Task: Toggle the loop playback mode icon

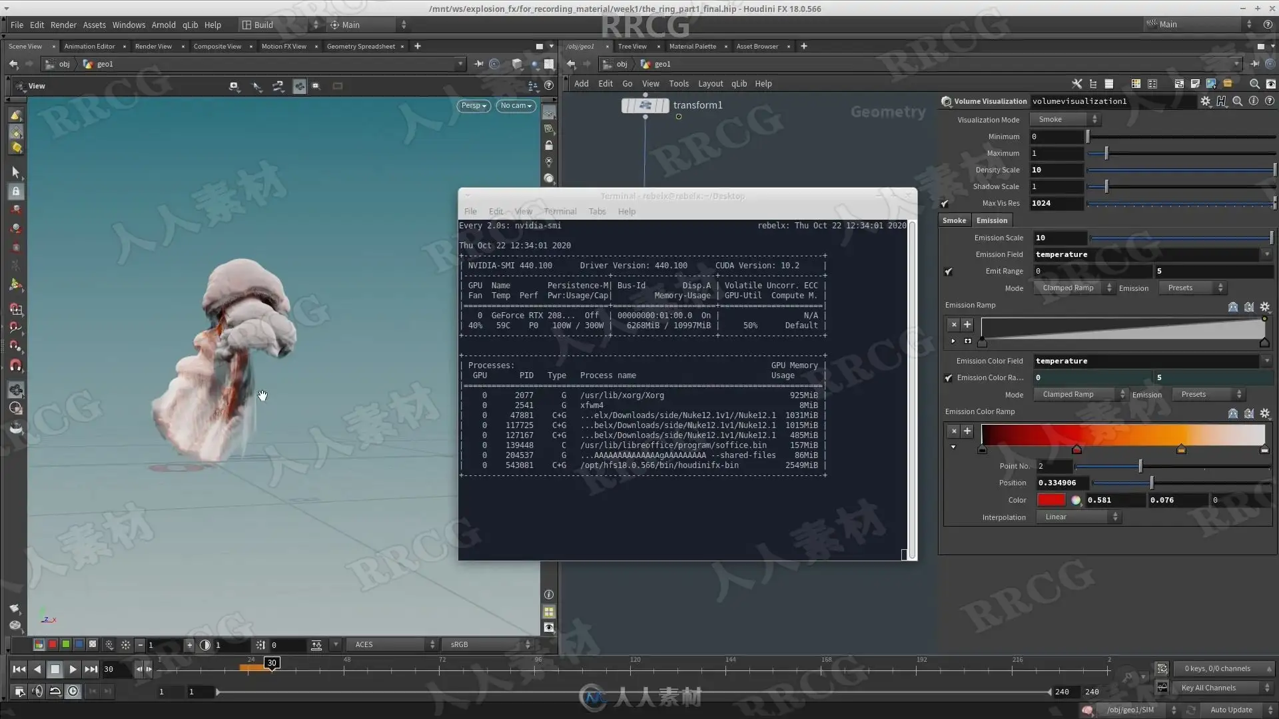Action: pos(55,692)
